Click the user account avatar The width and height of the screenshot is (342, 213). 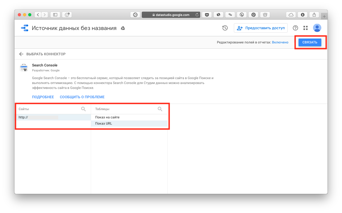click(x=317, y=28)
